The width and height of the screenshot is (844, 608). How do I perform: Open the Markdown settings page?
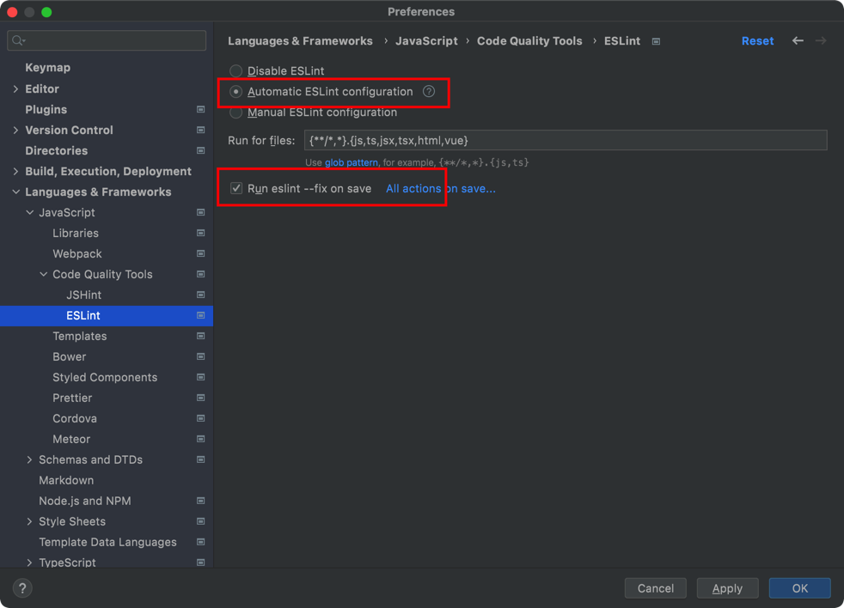coord(66,481)
